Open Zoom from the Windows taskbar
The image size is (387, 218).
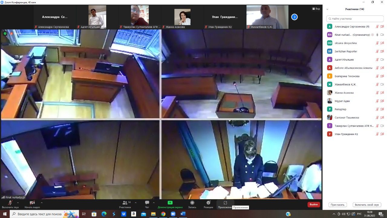pyautogui.click(x=173, y=214)
